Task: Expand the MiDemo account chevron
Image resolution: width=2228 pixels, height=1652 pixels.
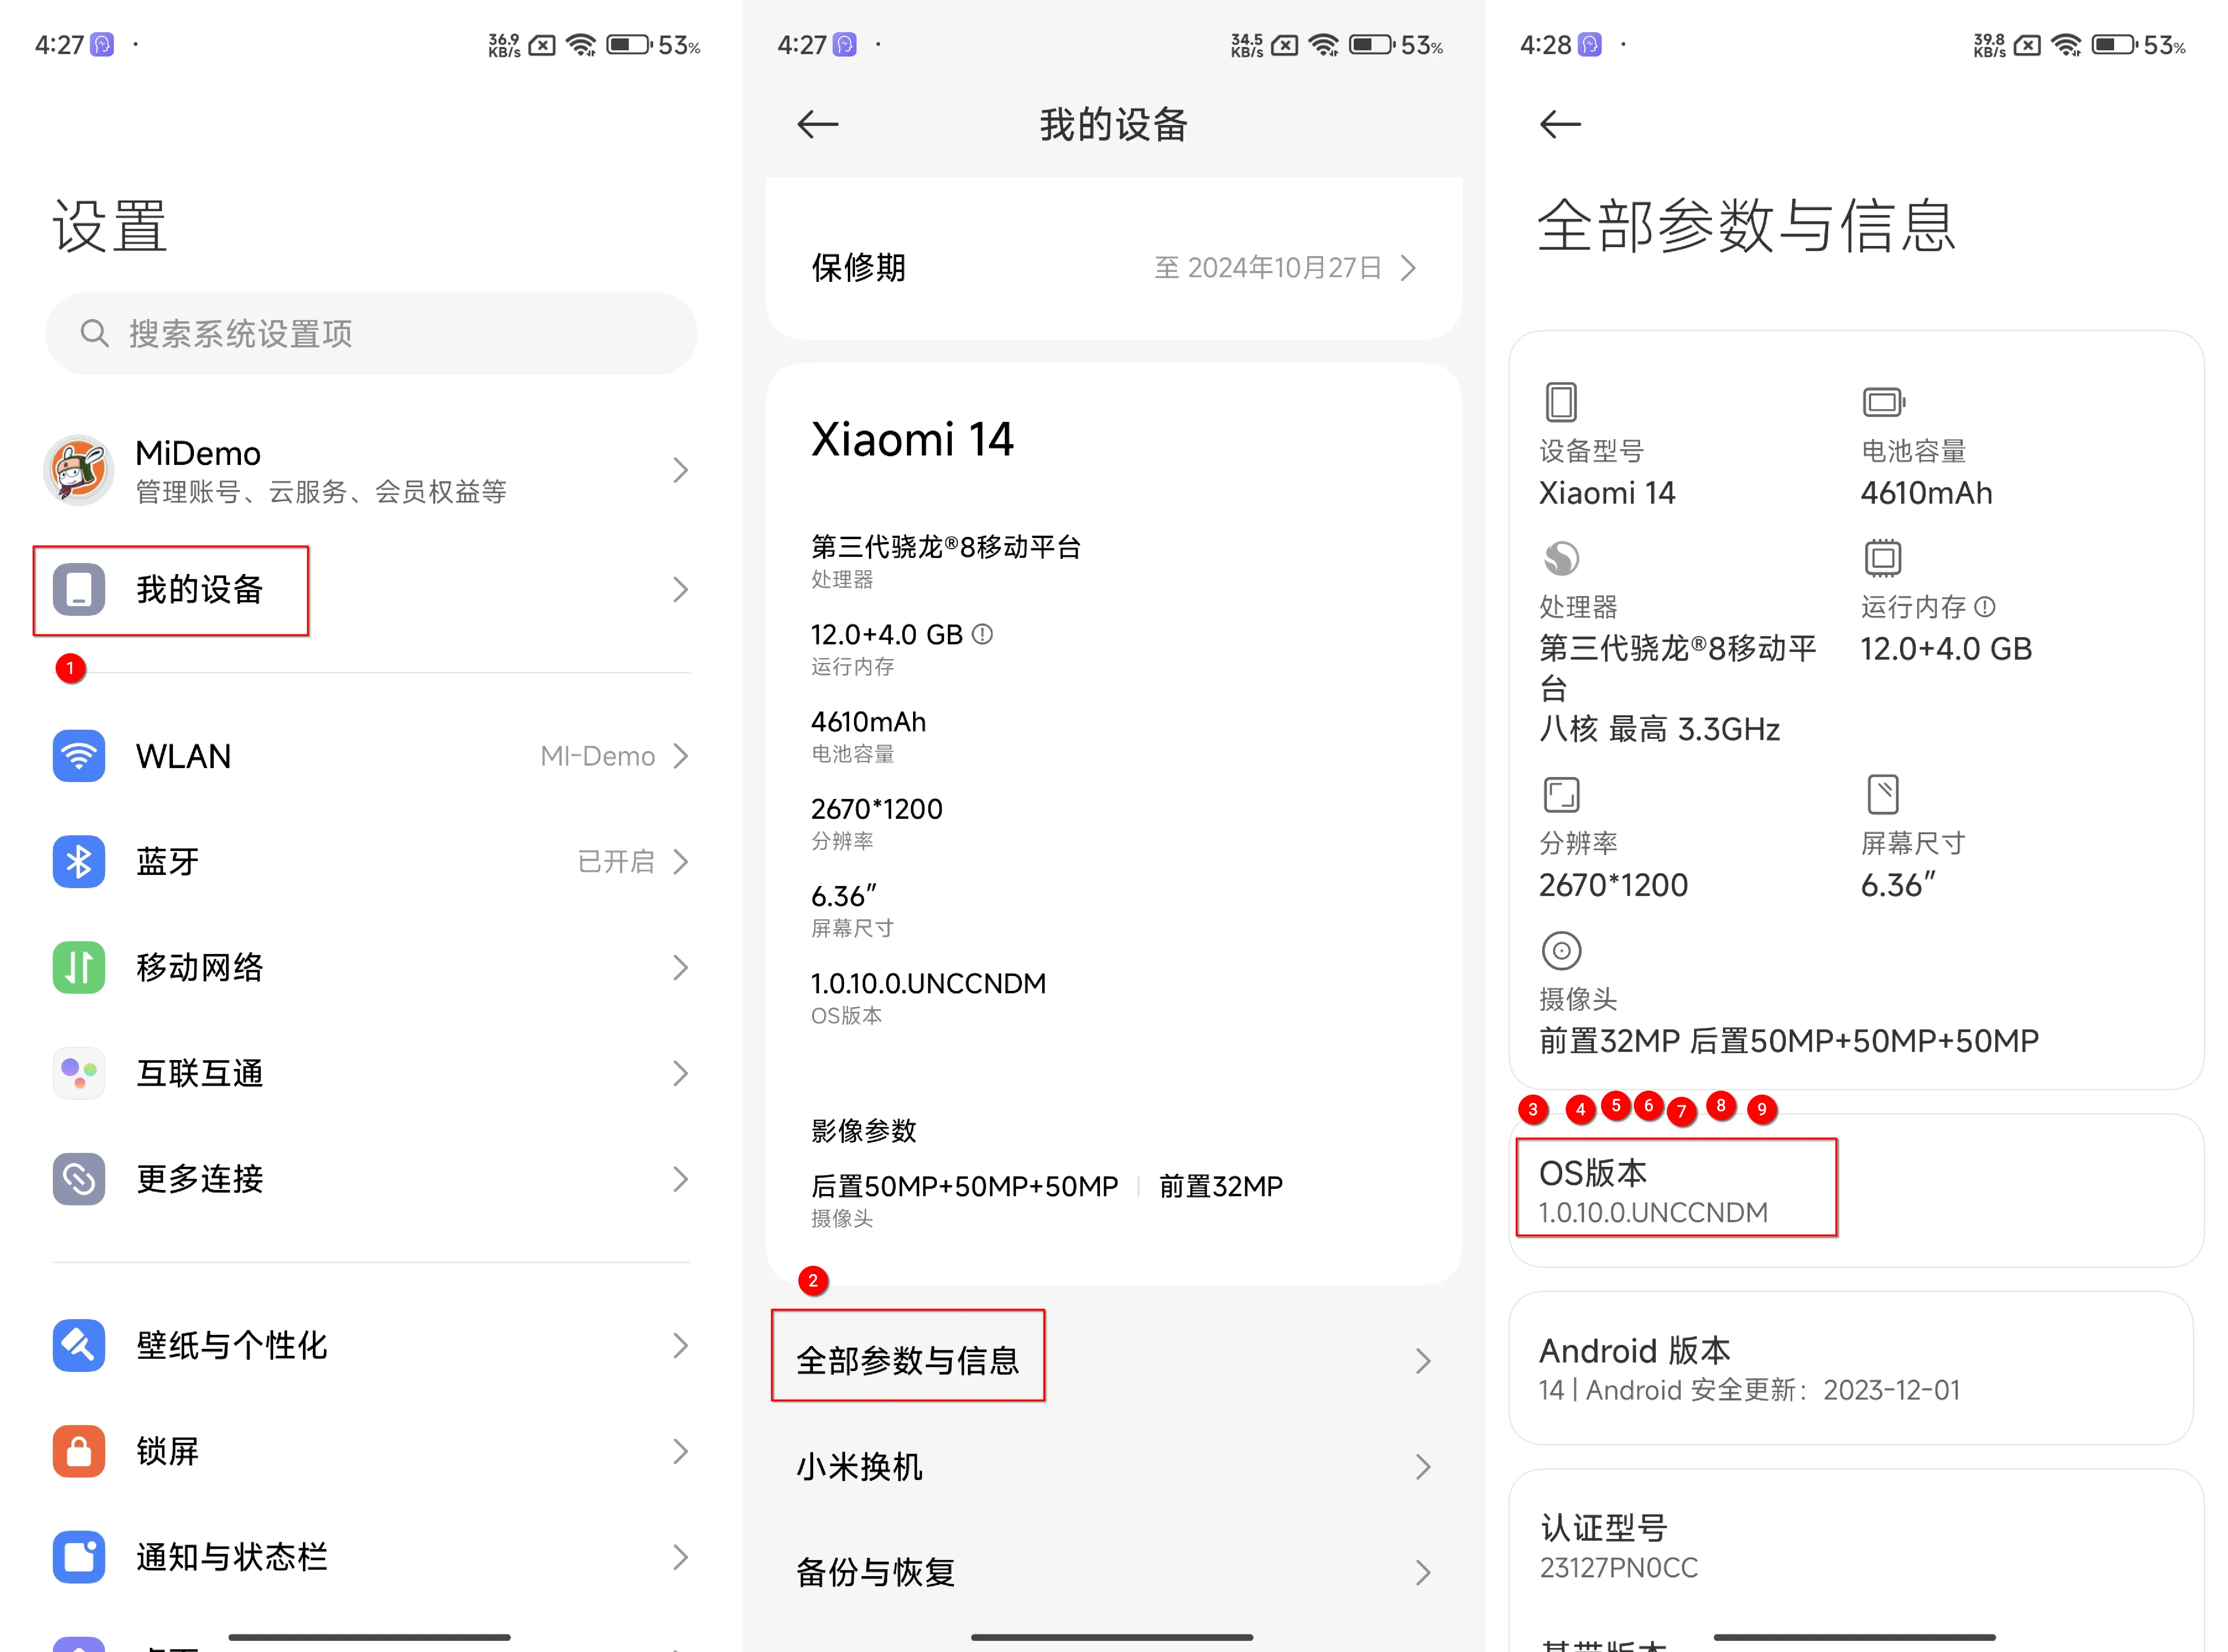Action: pos(681,470)
